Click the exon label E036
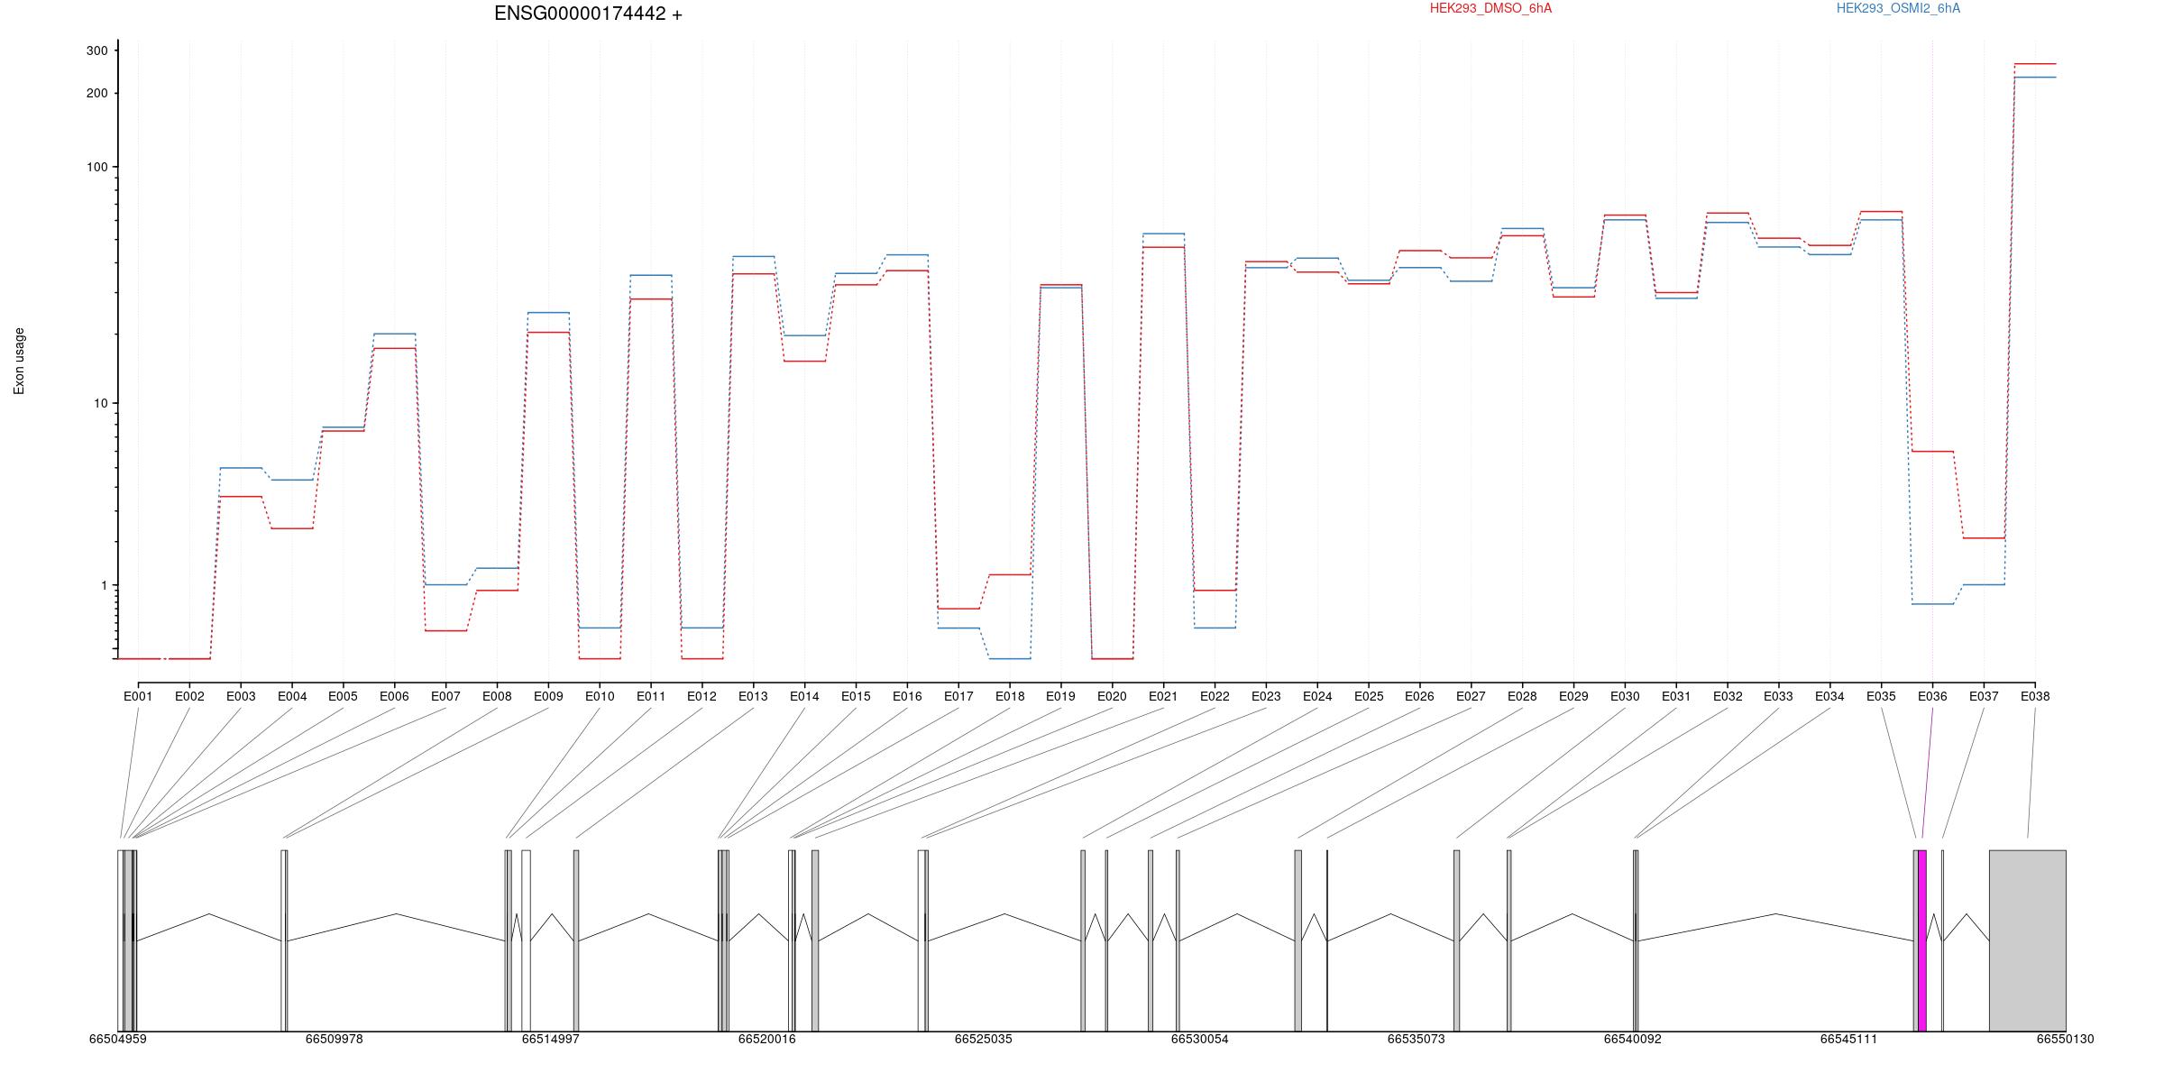 1932,696
